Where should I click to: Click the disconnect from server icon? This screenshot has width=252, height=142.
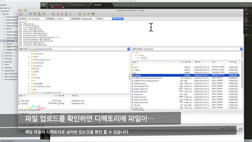66,14
